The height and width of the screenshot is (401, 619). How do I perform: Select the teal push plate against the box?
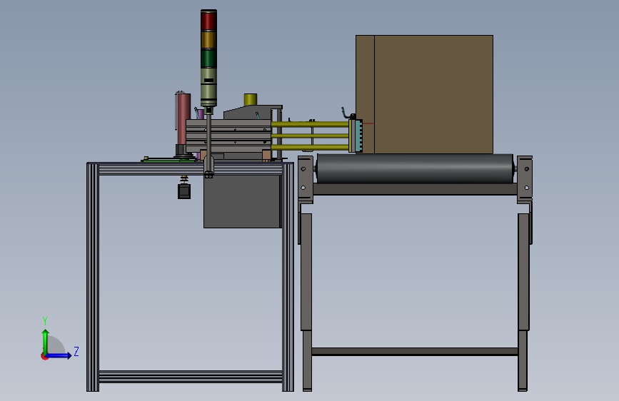click(x=358, y=136)
